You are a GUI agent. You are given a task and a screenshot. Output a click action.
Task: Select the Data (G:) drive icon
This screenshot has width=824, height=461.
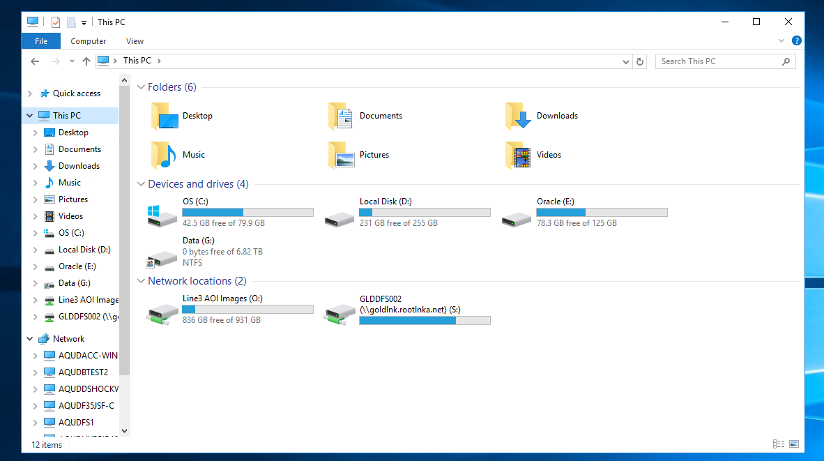tap(162, 259)
